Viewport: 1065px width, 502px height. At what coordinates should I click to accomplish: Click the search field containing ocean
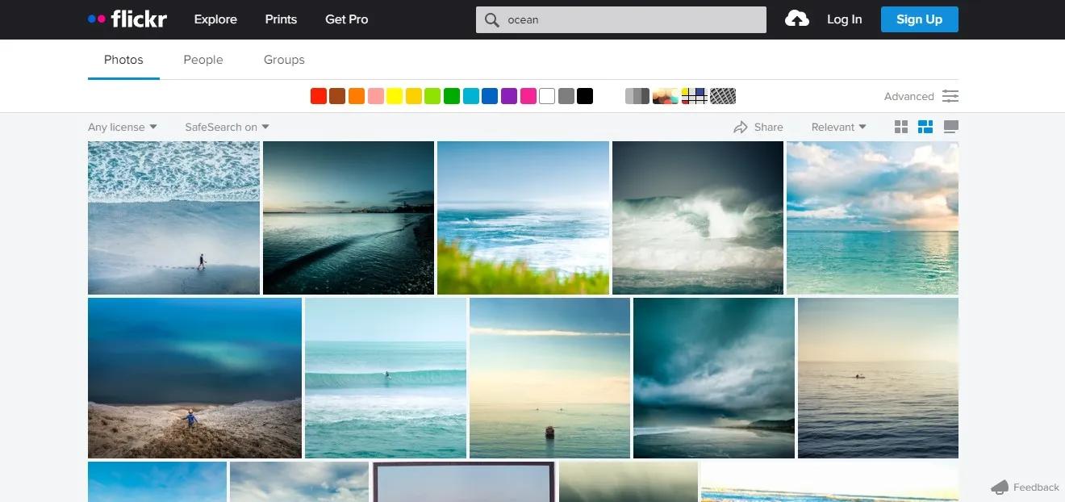(621, 20)
